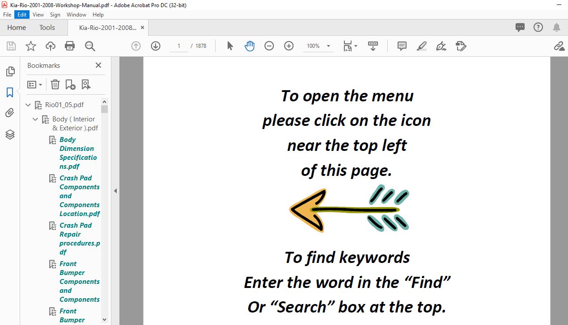Image resolution: width=568 pixels, height=325 pixels.
Task: Open Crash Pad Repair procedures bookmark
Action: point(80,239)
